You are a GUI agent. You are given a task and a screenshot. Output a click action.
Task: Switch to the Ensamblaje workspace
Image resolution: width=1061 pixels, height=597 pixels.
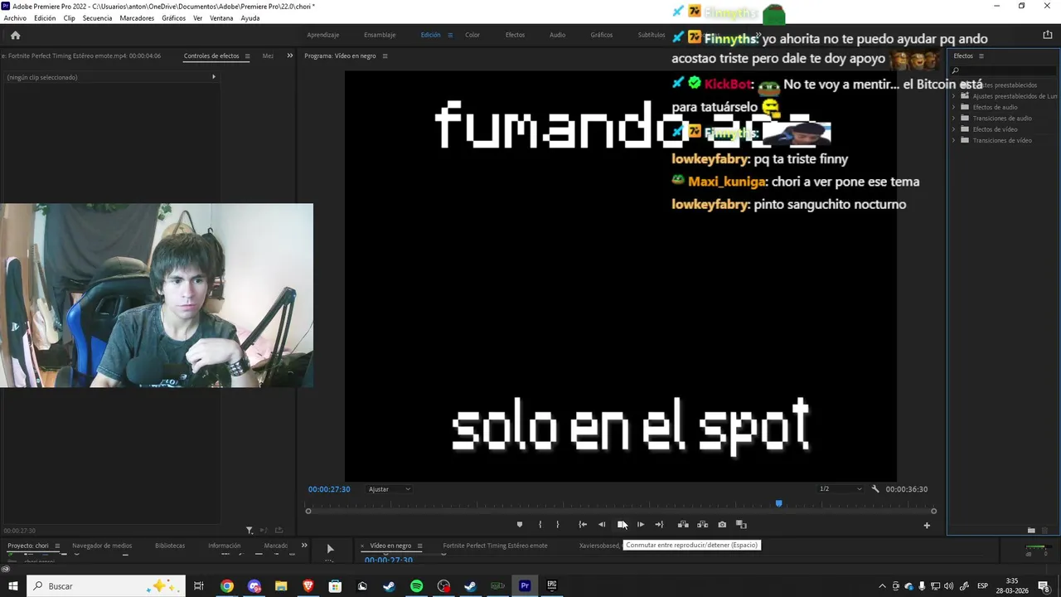coord(380,35)
